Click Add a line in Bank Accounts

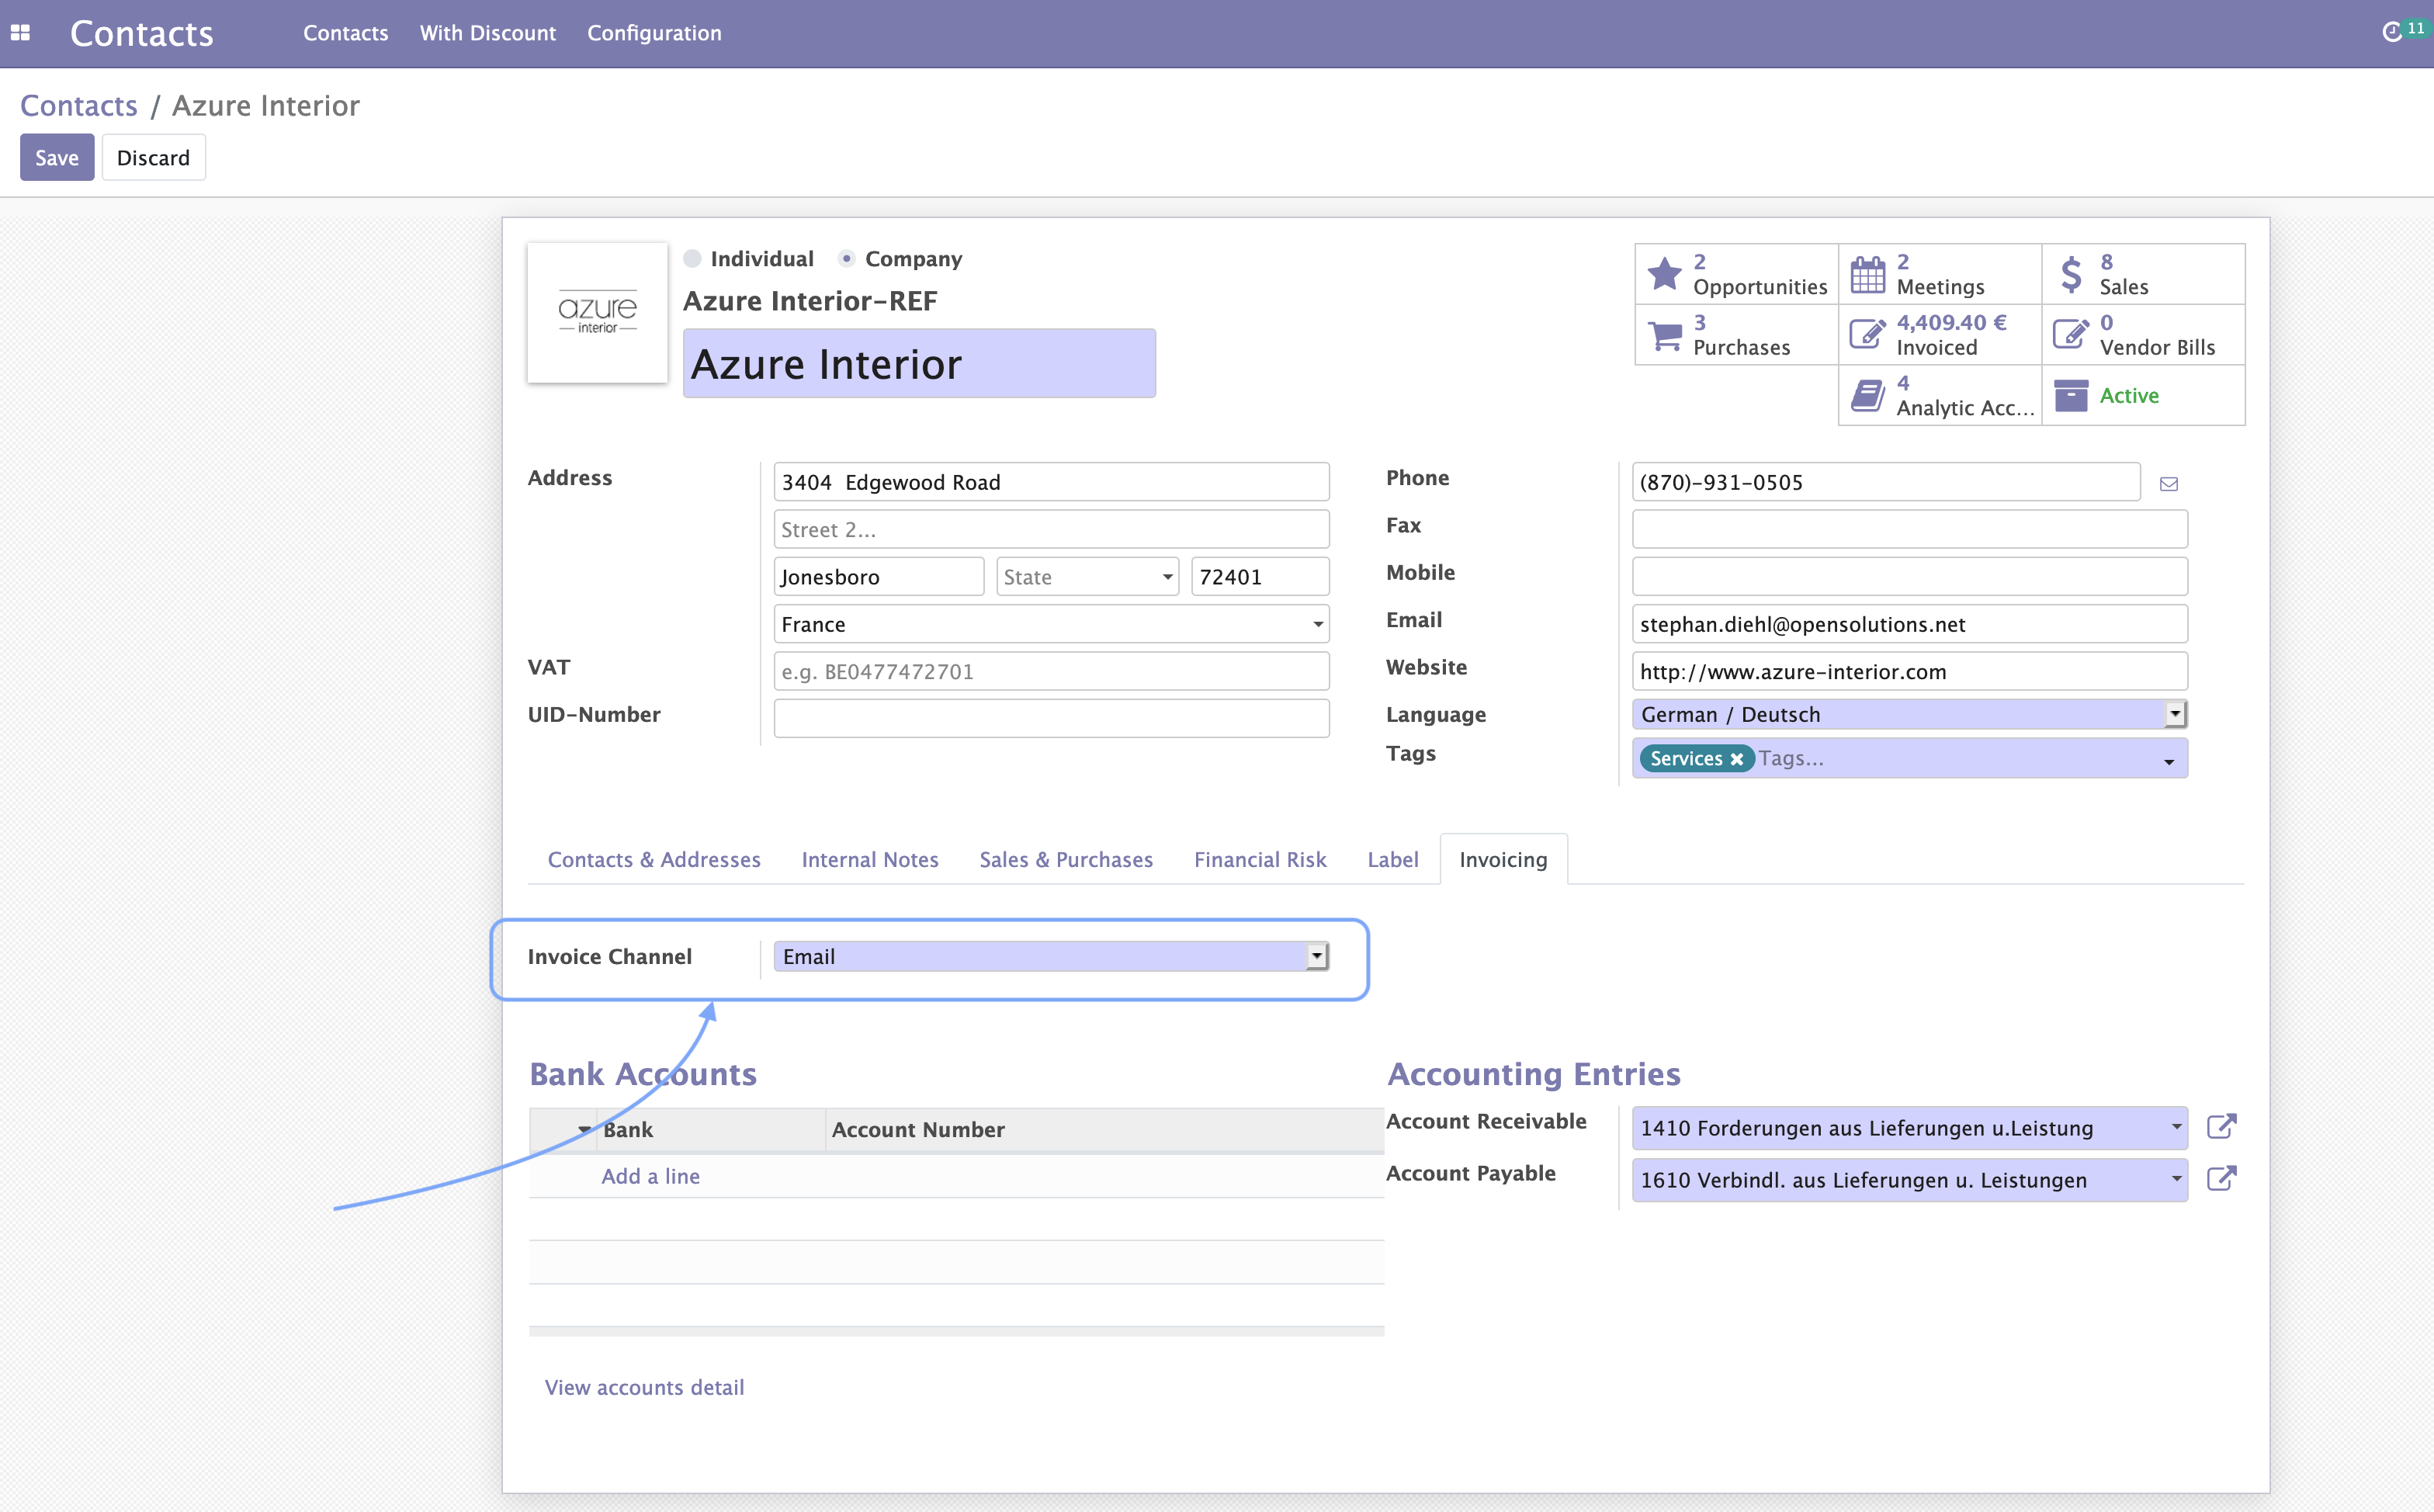[x=650, y=1176]
